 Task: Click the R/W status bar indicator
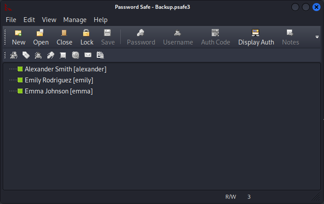(x=231, y=197)
